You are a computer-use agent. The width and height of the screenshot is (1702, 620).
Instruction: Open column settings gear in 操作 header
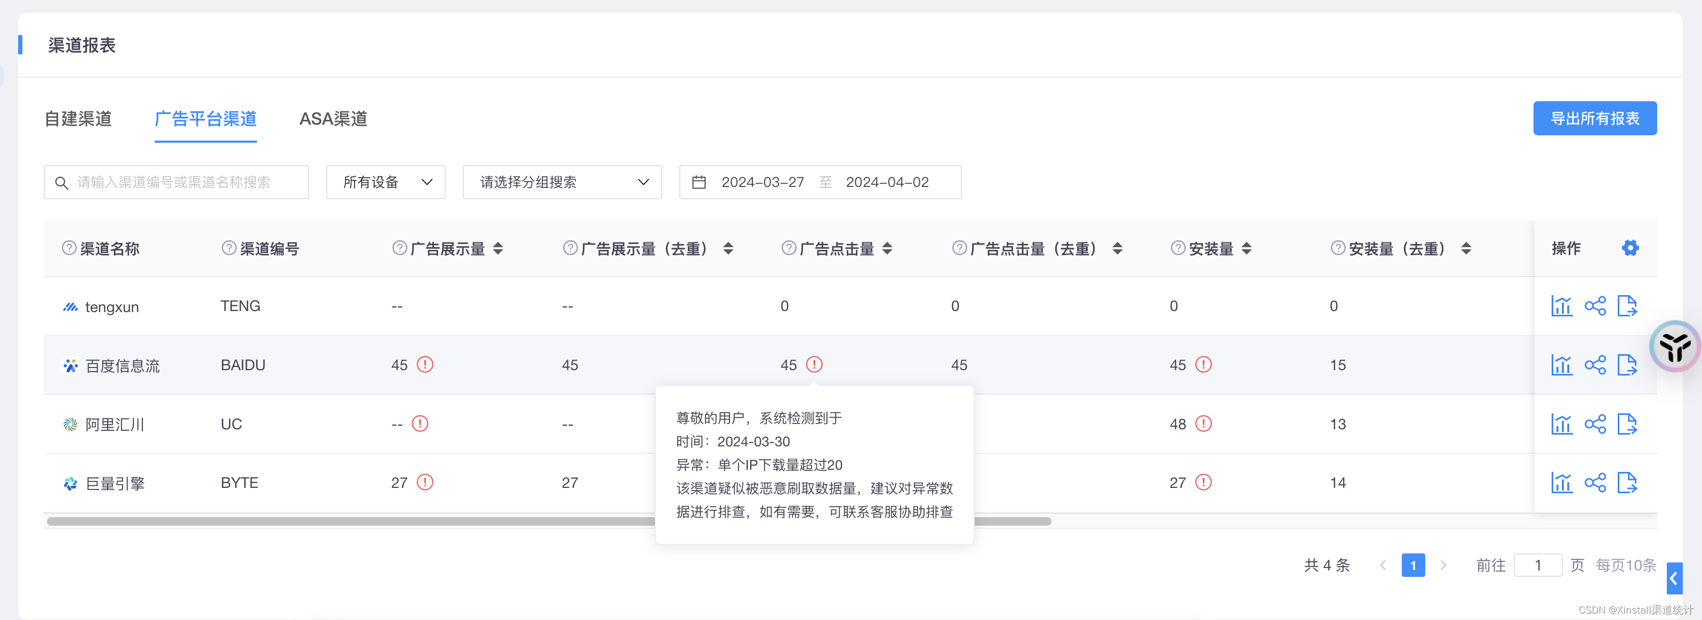coord(1630,248)
